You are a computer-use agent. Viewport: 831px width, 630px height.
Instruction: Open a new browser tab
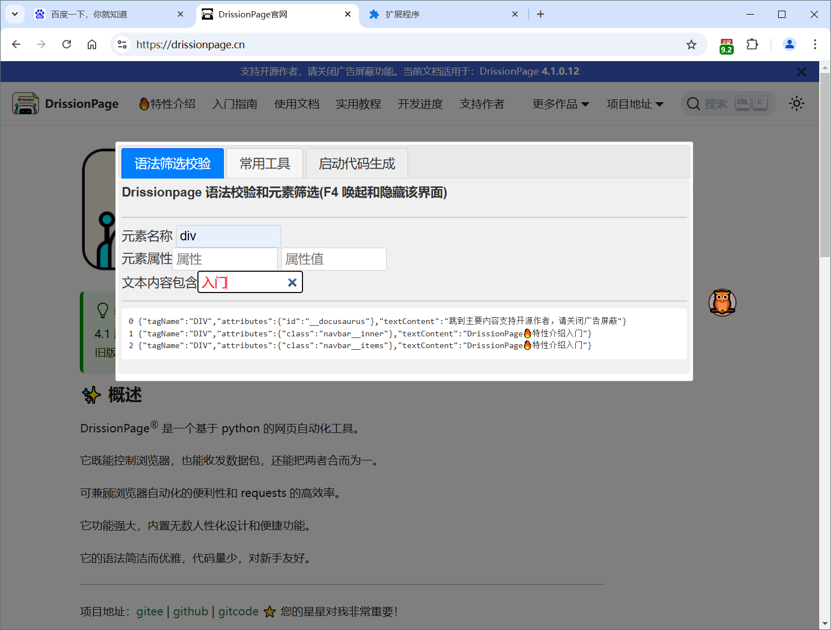point(540,14)
